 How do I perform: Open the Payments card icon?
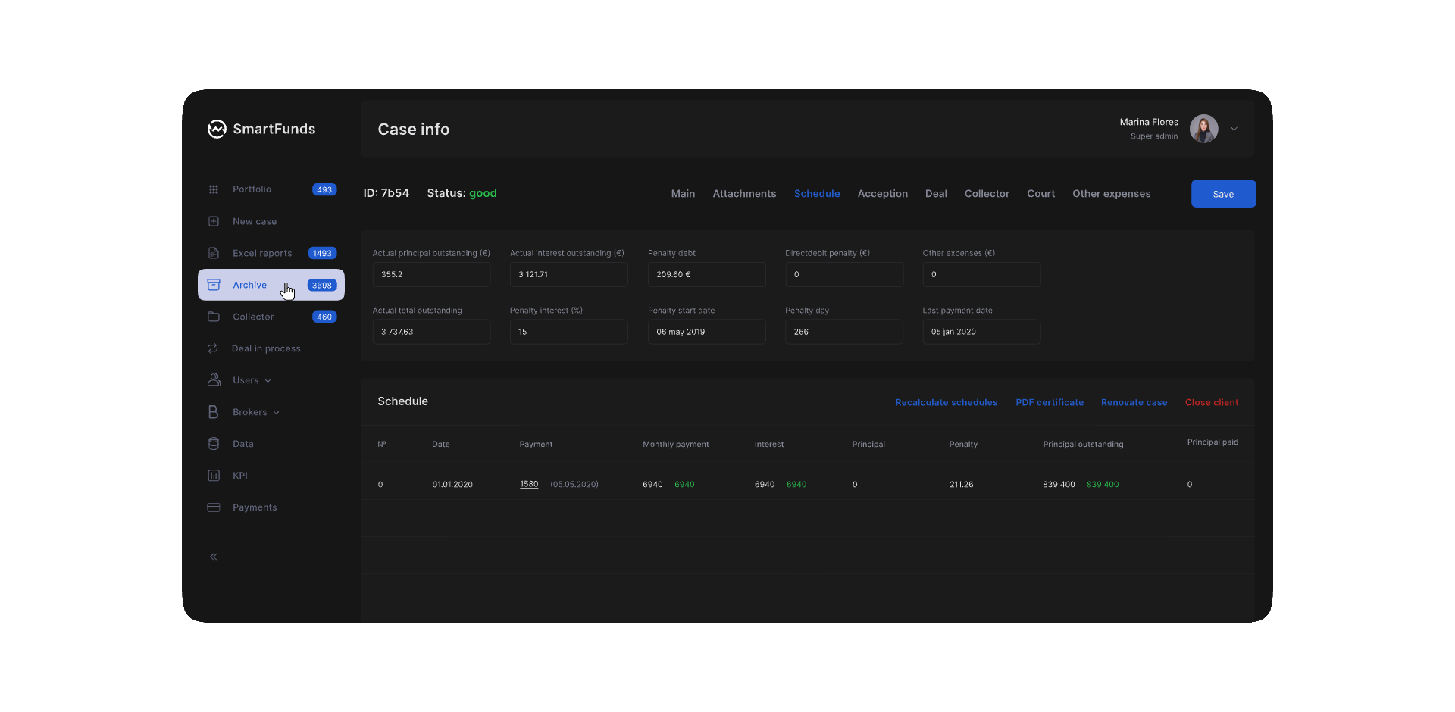[x=214, y=507]
